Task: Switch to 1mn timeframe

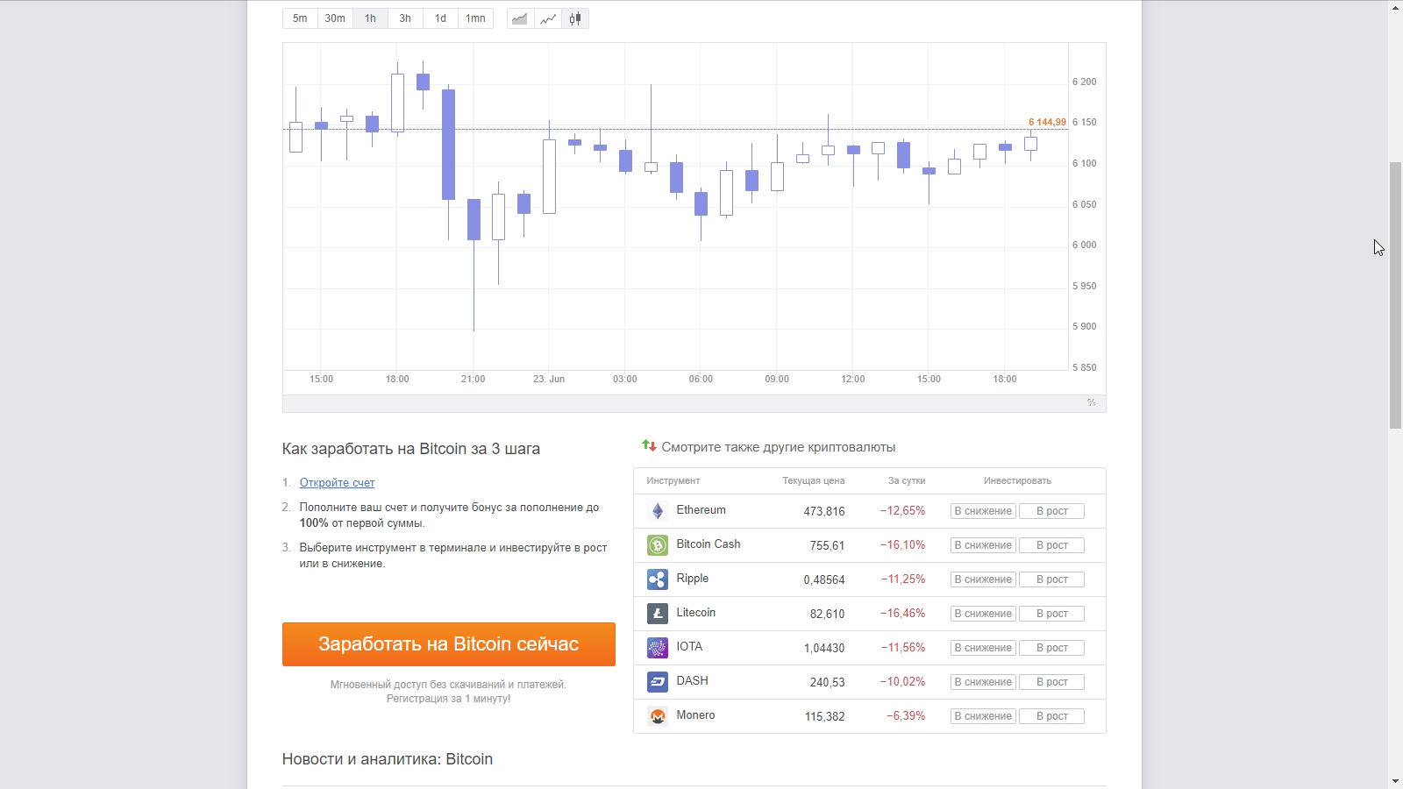Action: [475, 18]
